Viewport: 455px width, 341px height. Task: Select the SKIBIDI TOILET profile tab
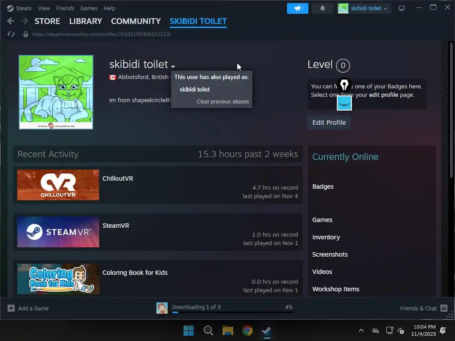(198, 21)
